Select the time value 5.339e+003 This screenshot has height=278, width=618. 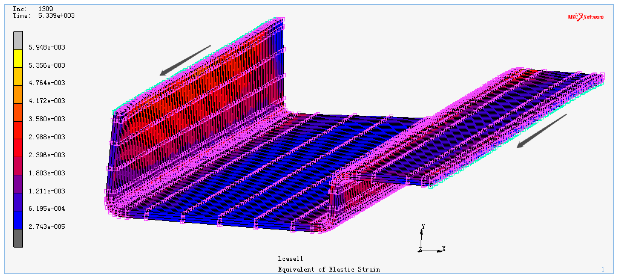(x=56, y=15)
